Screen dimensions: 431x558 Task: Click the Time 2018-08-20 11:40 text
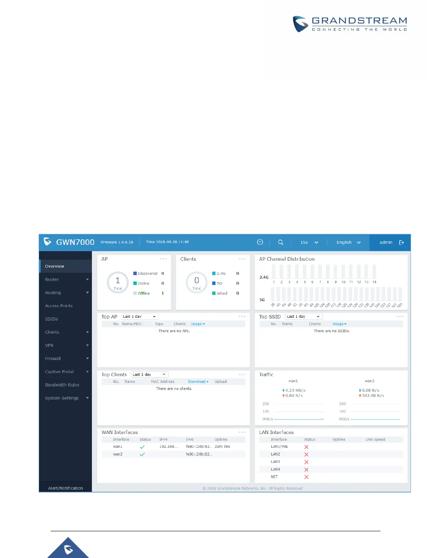[168, 242]
